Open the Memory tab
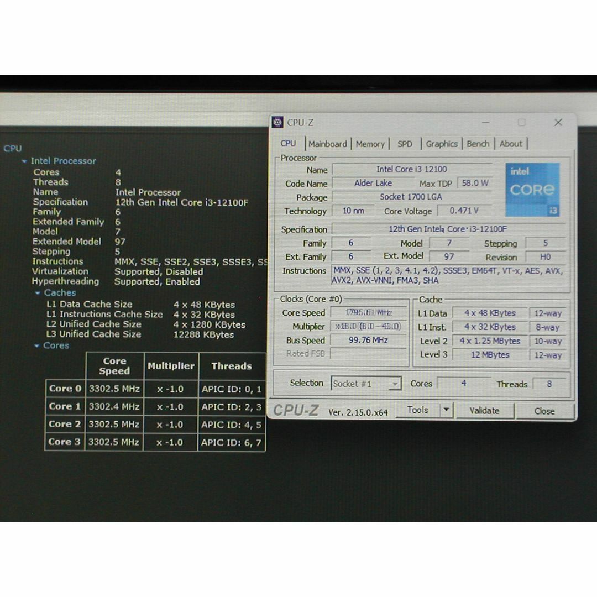Viewport: 597px width, 597px height. pos(370,144)
